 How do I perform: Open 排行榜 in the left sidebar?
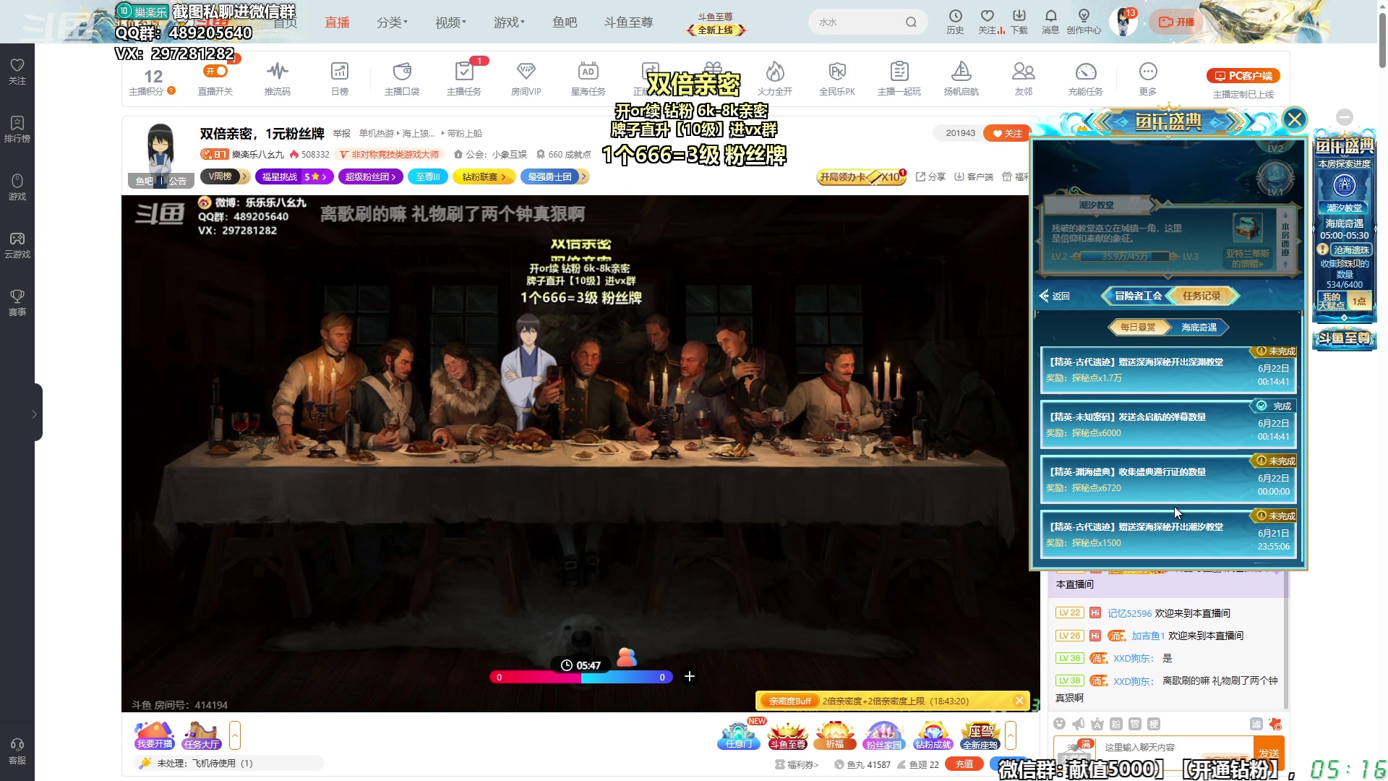[x=17, y=129]
